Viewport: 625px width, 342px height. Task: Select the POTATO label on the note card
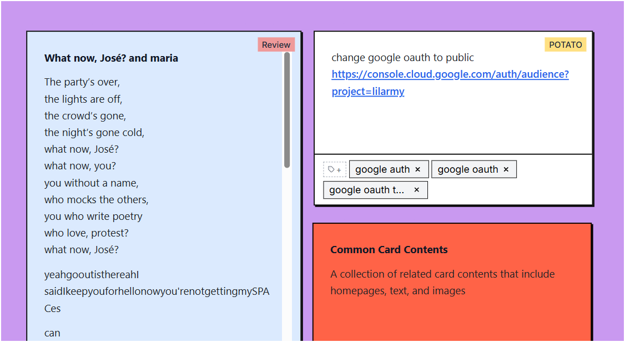pyautogui.click(x=566, y=44)
